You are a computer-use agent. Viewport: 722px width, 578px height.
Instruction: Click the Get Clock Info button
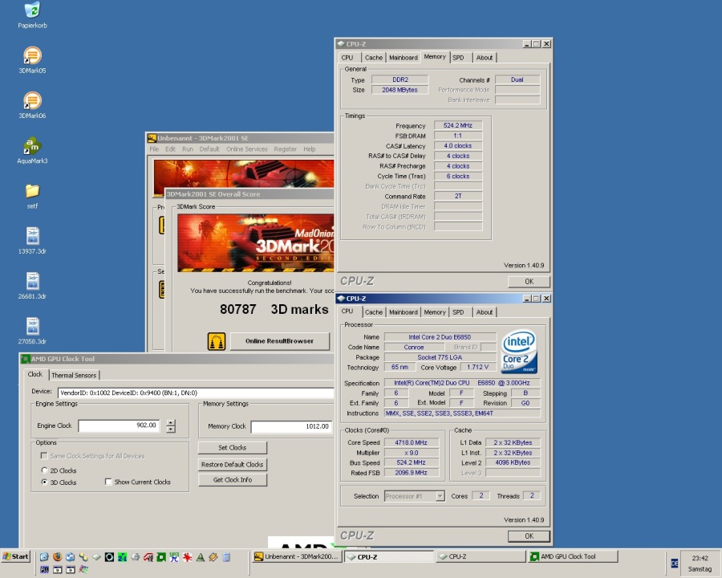coord(233,480)
